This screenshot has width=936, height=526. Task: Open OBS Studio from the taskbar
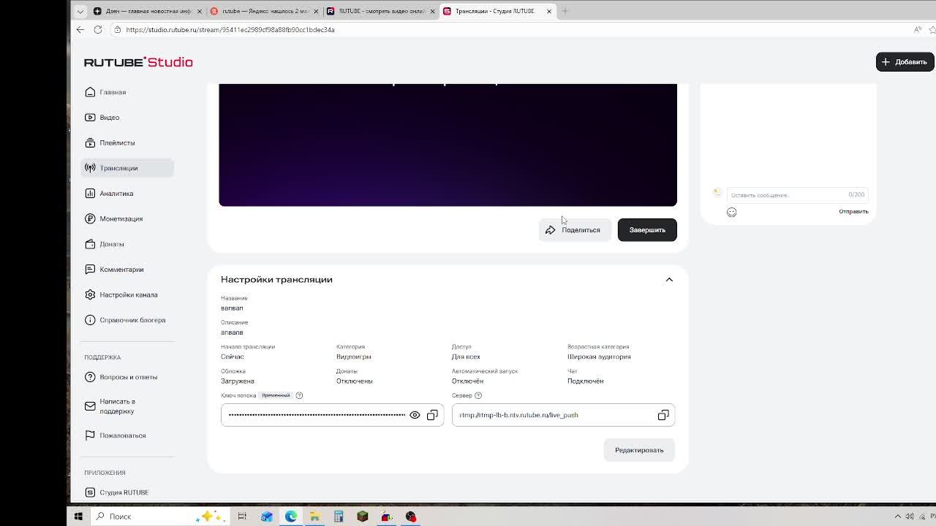point(411,517)
